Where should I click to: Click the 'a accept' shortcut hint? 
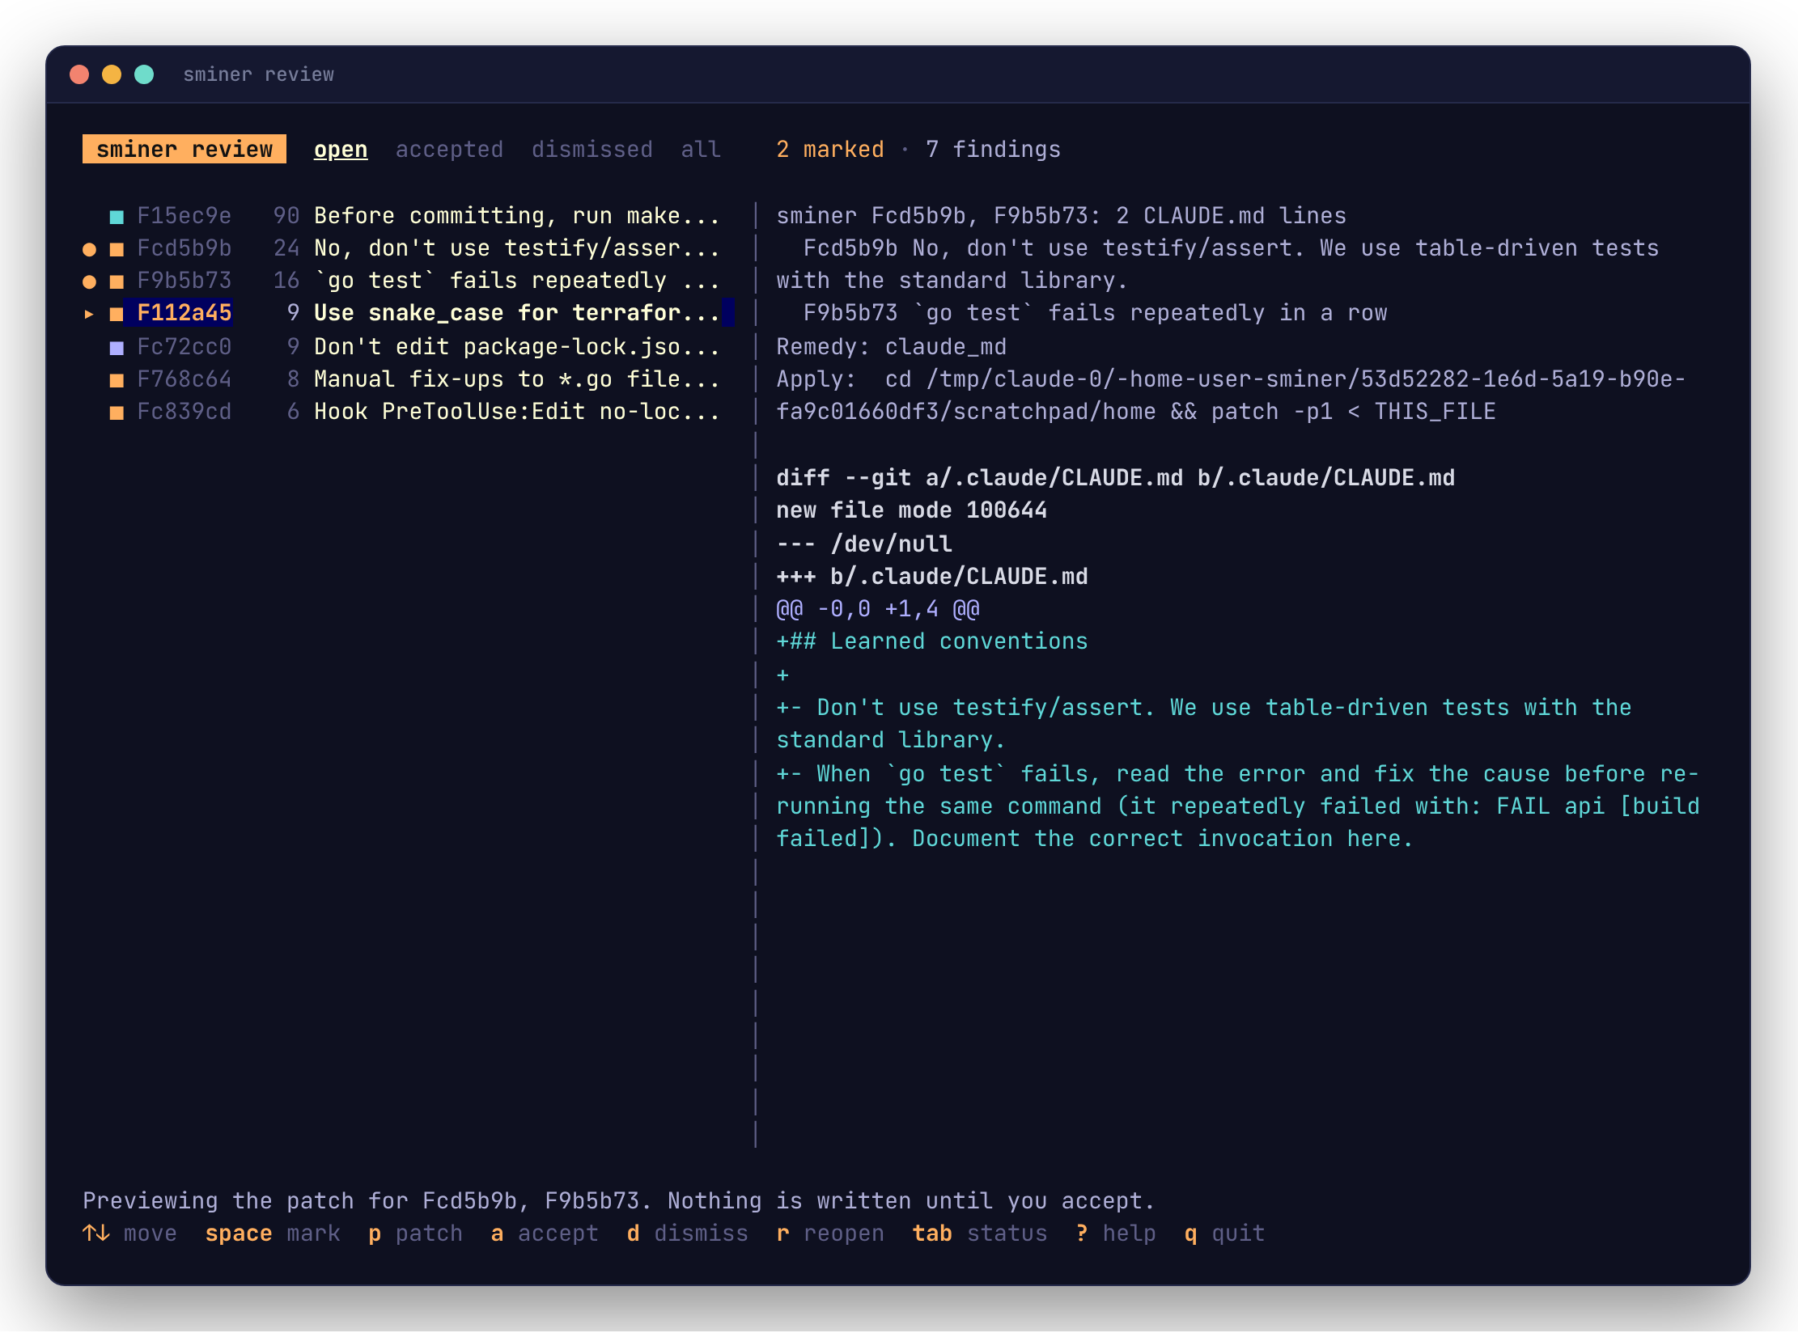tap(545, 1234)
